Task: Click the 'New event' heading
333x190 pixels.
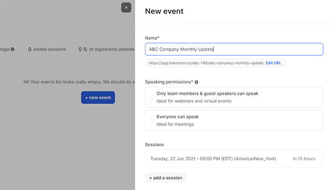Action: (x=164, y=11)
